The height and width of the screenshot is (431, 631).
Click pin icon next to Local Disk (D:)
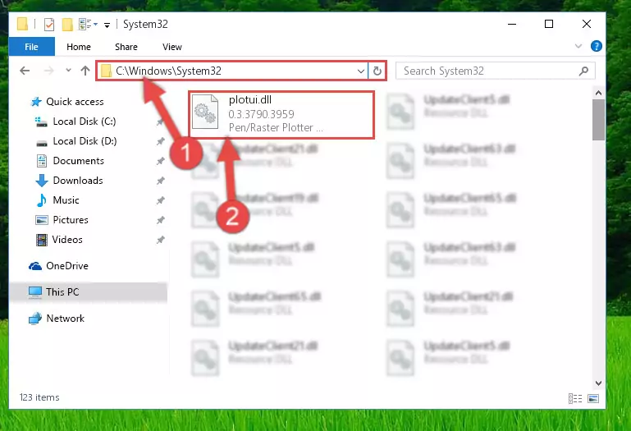[x=160, y=141]
